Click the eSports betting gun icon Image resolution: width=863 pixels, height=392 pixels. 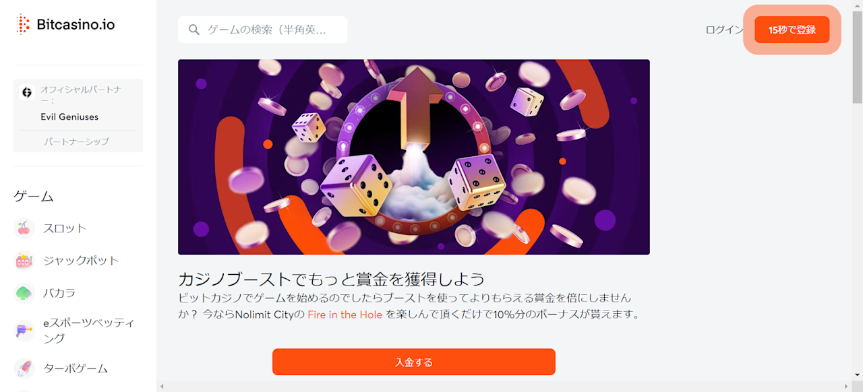[x=24, y=331]
